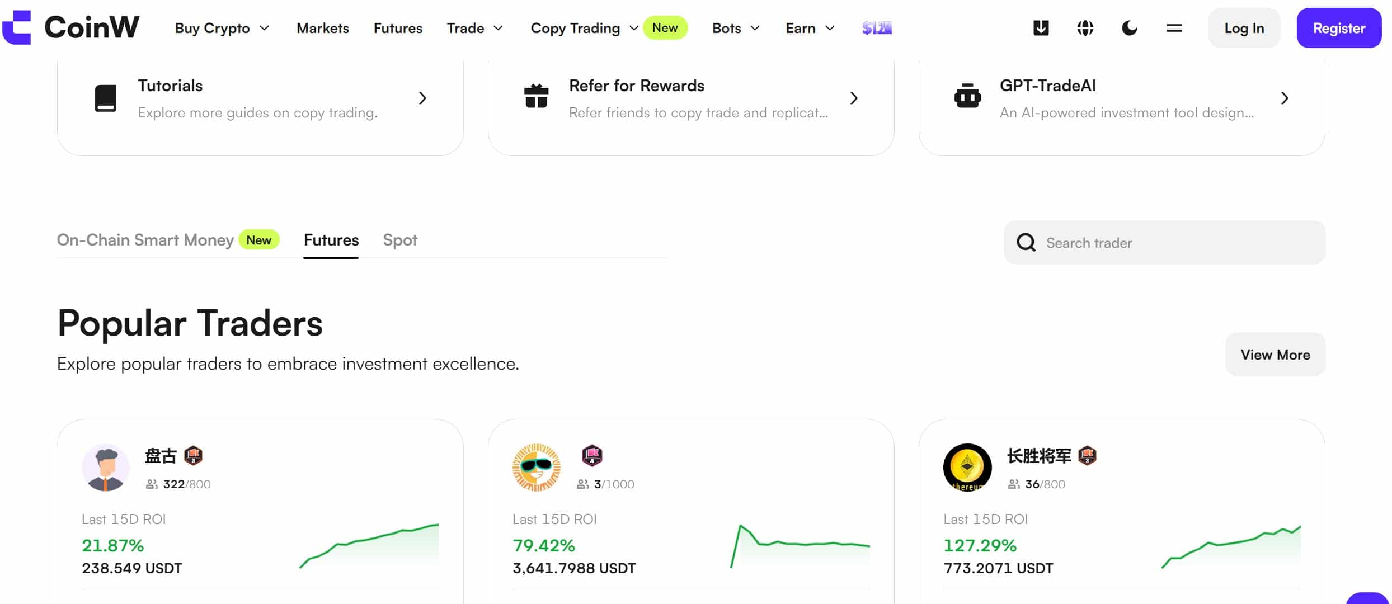Viewport: 1392px width, 604px height.
Task: Click the CoinW logo
Action: coord(70,27)
